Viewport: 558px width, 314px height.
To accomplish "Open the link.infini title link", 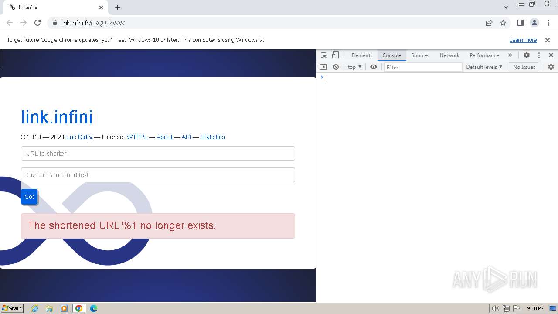I will point(57,117).
